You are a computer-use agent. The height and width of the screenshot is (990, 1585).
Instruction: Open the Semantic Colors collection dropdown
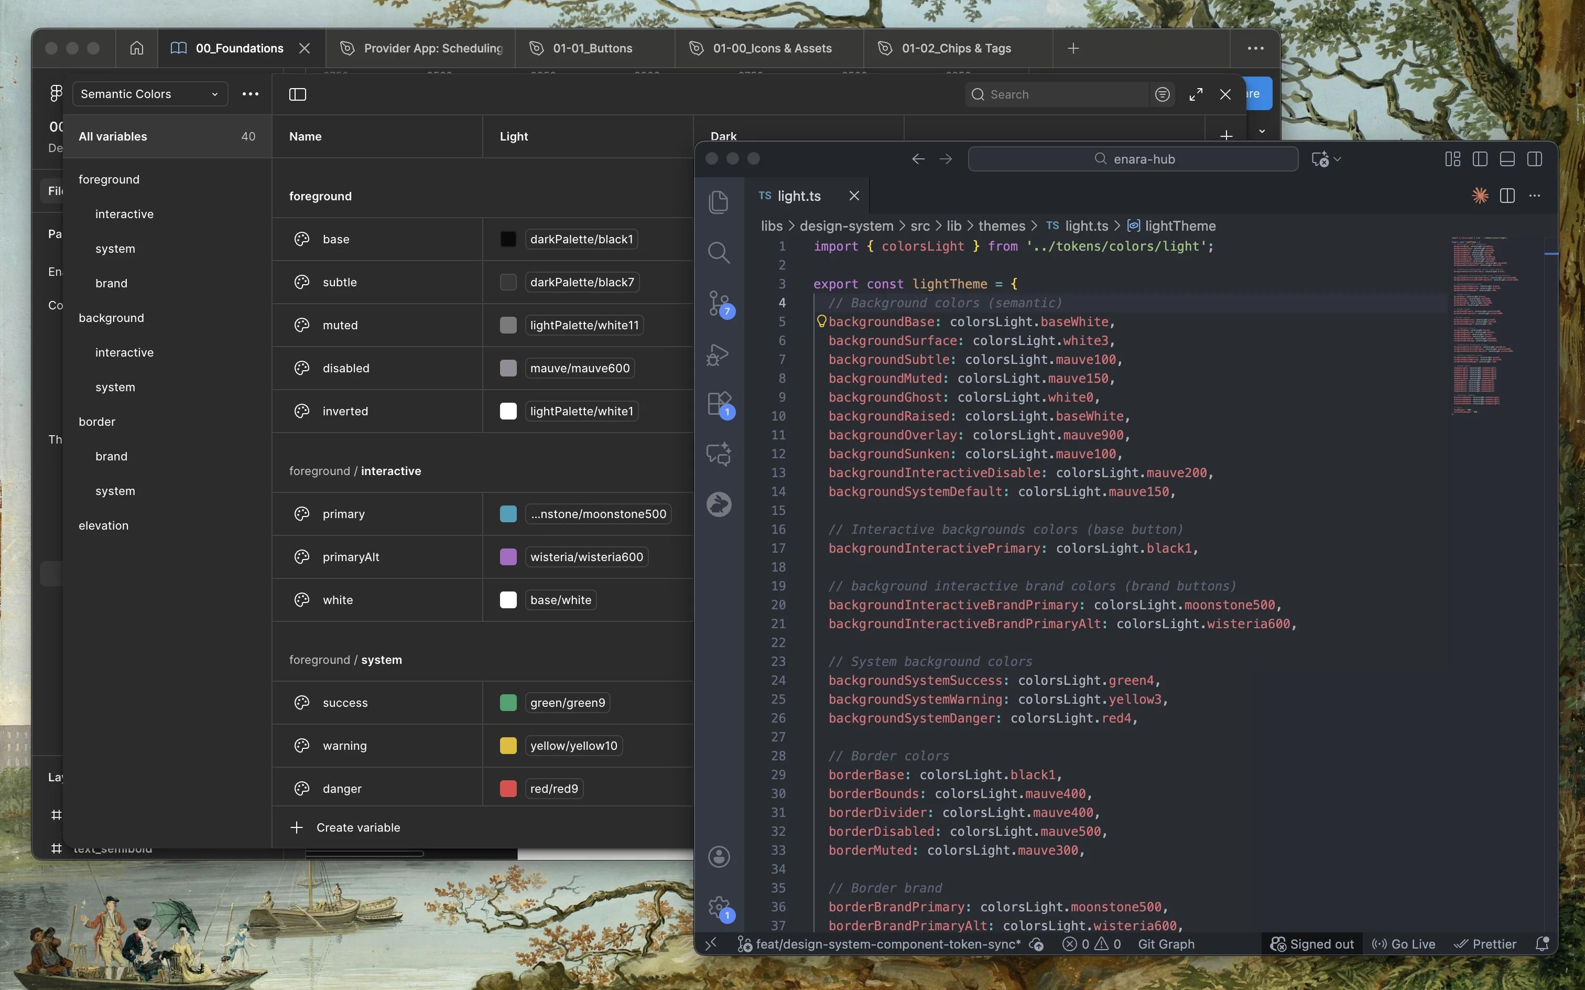pos(150,94)
